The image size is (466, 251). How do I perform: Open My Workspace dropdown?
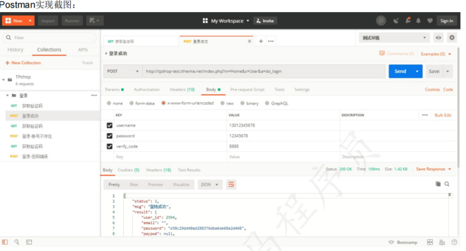[230, 21]
